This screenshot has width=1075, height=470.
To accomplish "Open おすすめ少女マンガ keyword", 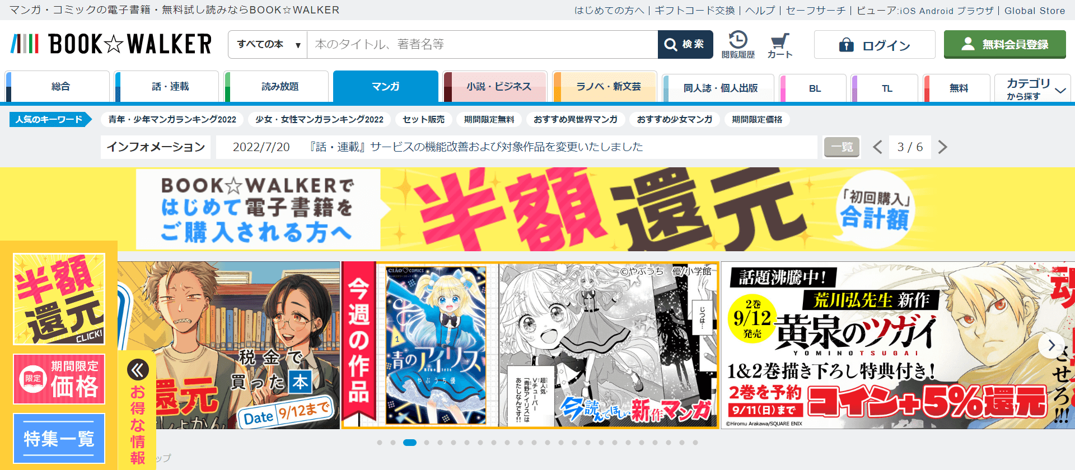I will [x=675, y=119].
